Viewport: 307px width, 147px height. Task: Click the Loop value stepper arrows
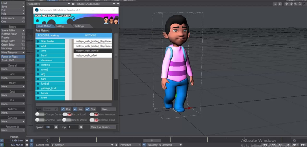(81, 127)
